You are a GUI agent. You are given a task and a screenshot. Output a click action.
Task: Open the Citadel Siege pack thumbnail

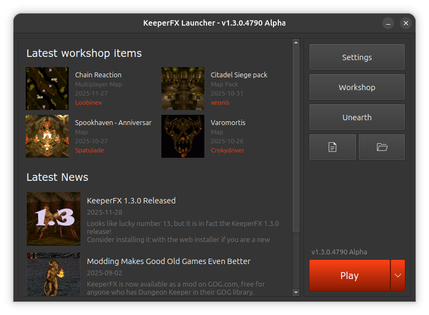(x=183, y=89)
